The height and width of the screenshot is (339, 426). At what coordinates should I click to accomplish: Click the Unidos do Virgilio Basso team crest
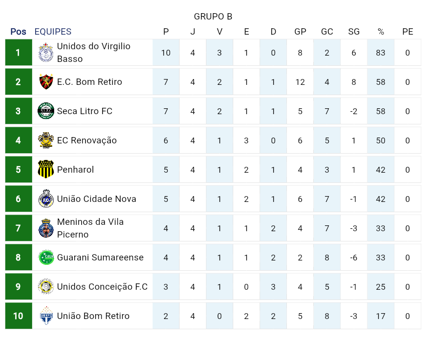click(46, 53)
